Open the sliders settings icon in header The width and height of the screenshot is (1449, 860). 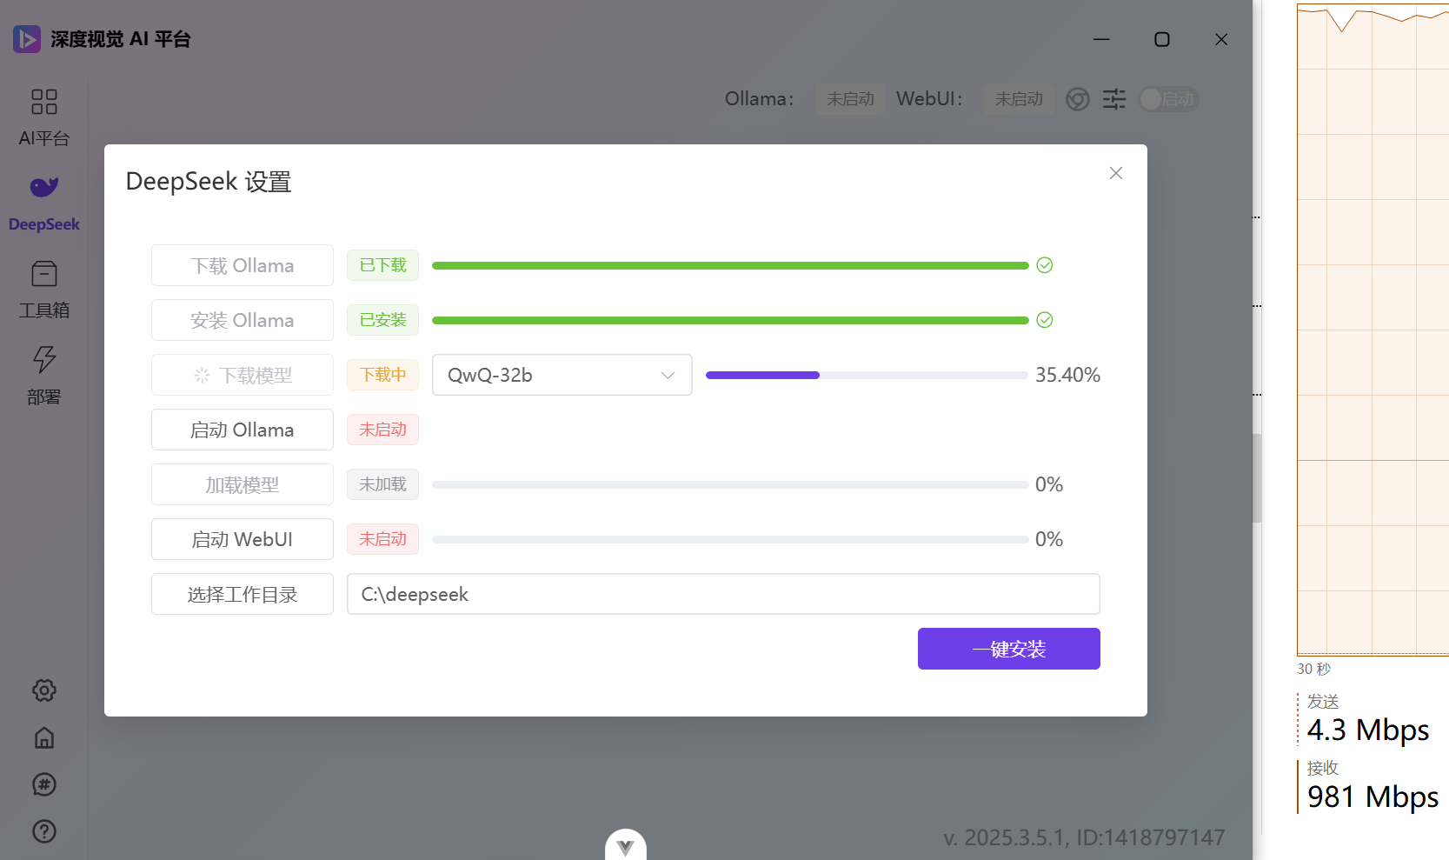[x=1114, y=99]
